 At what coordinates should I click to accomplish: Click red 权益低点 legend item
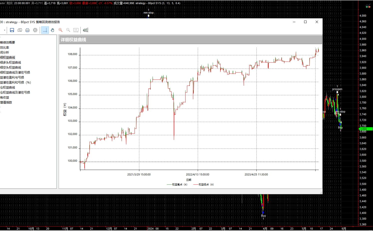point(203,185)
